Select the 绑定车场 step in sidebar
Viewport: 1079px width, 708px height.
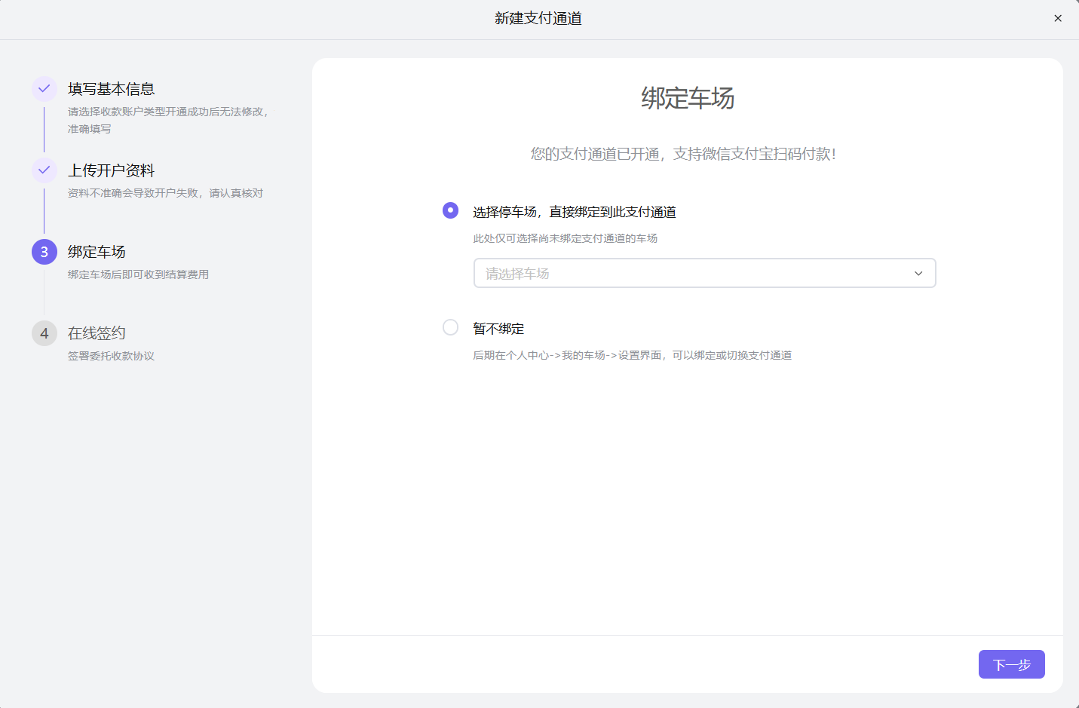point(96,251)
